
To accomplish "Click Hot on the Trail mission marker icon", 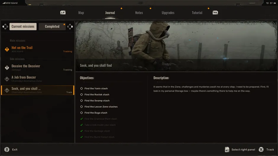I will tap(7, 49).
